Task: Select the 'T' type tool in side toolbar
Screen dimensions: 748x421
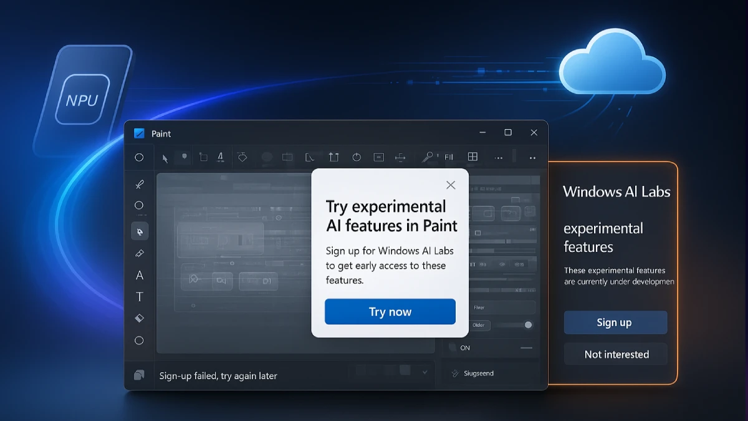Action: pyautogui.click(x=140, y=297)
